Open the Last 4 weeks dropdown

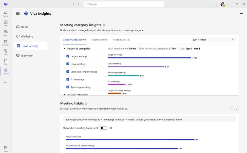click(214, 40)
